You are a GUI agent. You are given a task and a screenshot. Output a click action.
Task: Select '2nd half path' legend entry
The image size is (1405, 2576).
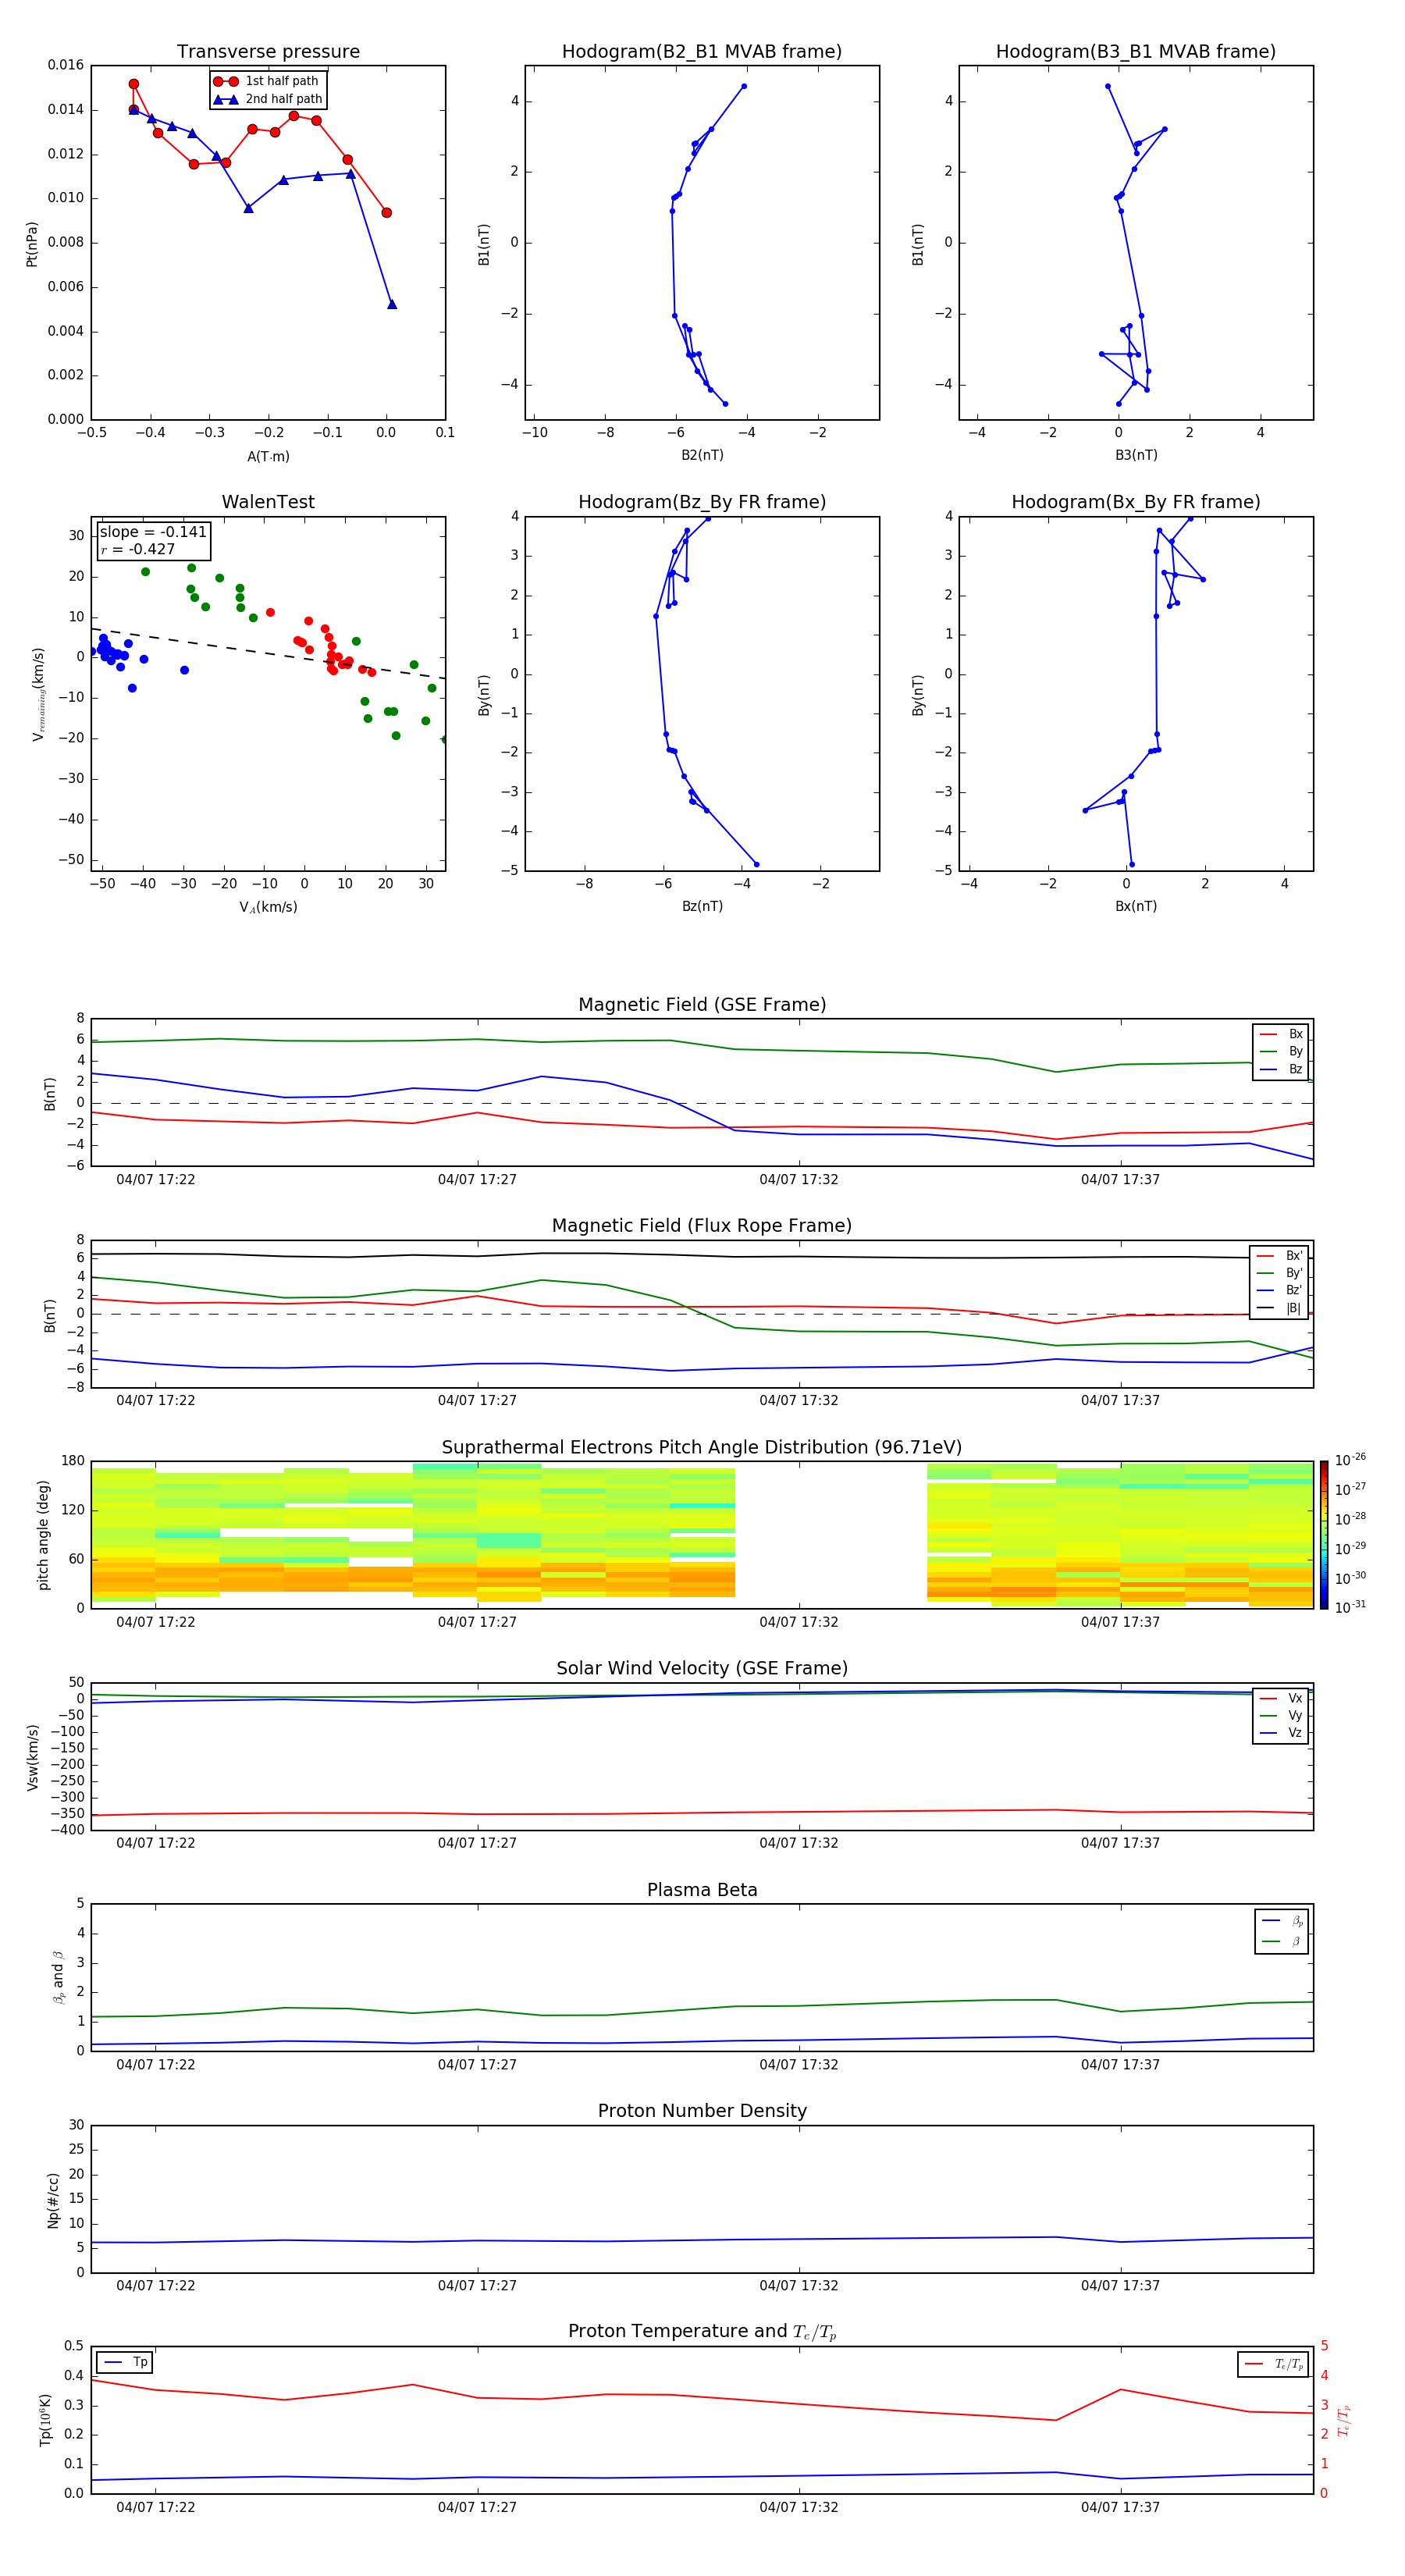[268, 99]
